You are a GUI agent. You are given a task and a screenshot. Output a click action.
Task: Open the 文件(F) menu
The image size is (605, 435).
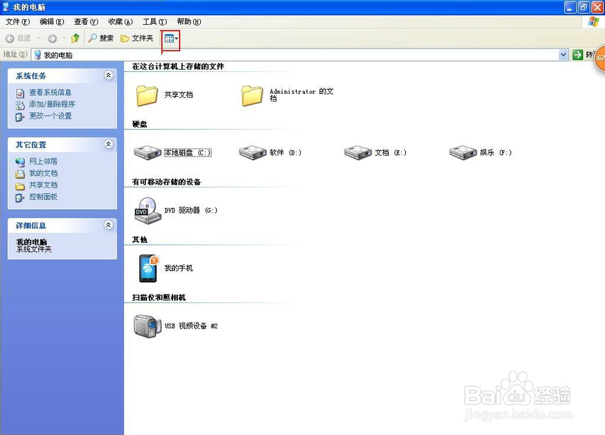pos(18,22)
